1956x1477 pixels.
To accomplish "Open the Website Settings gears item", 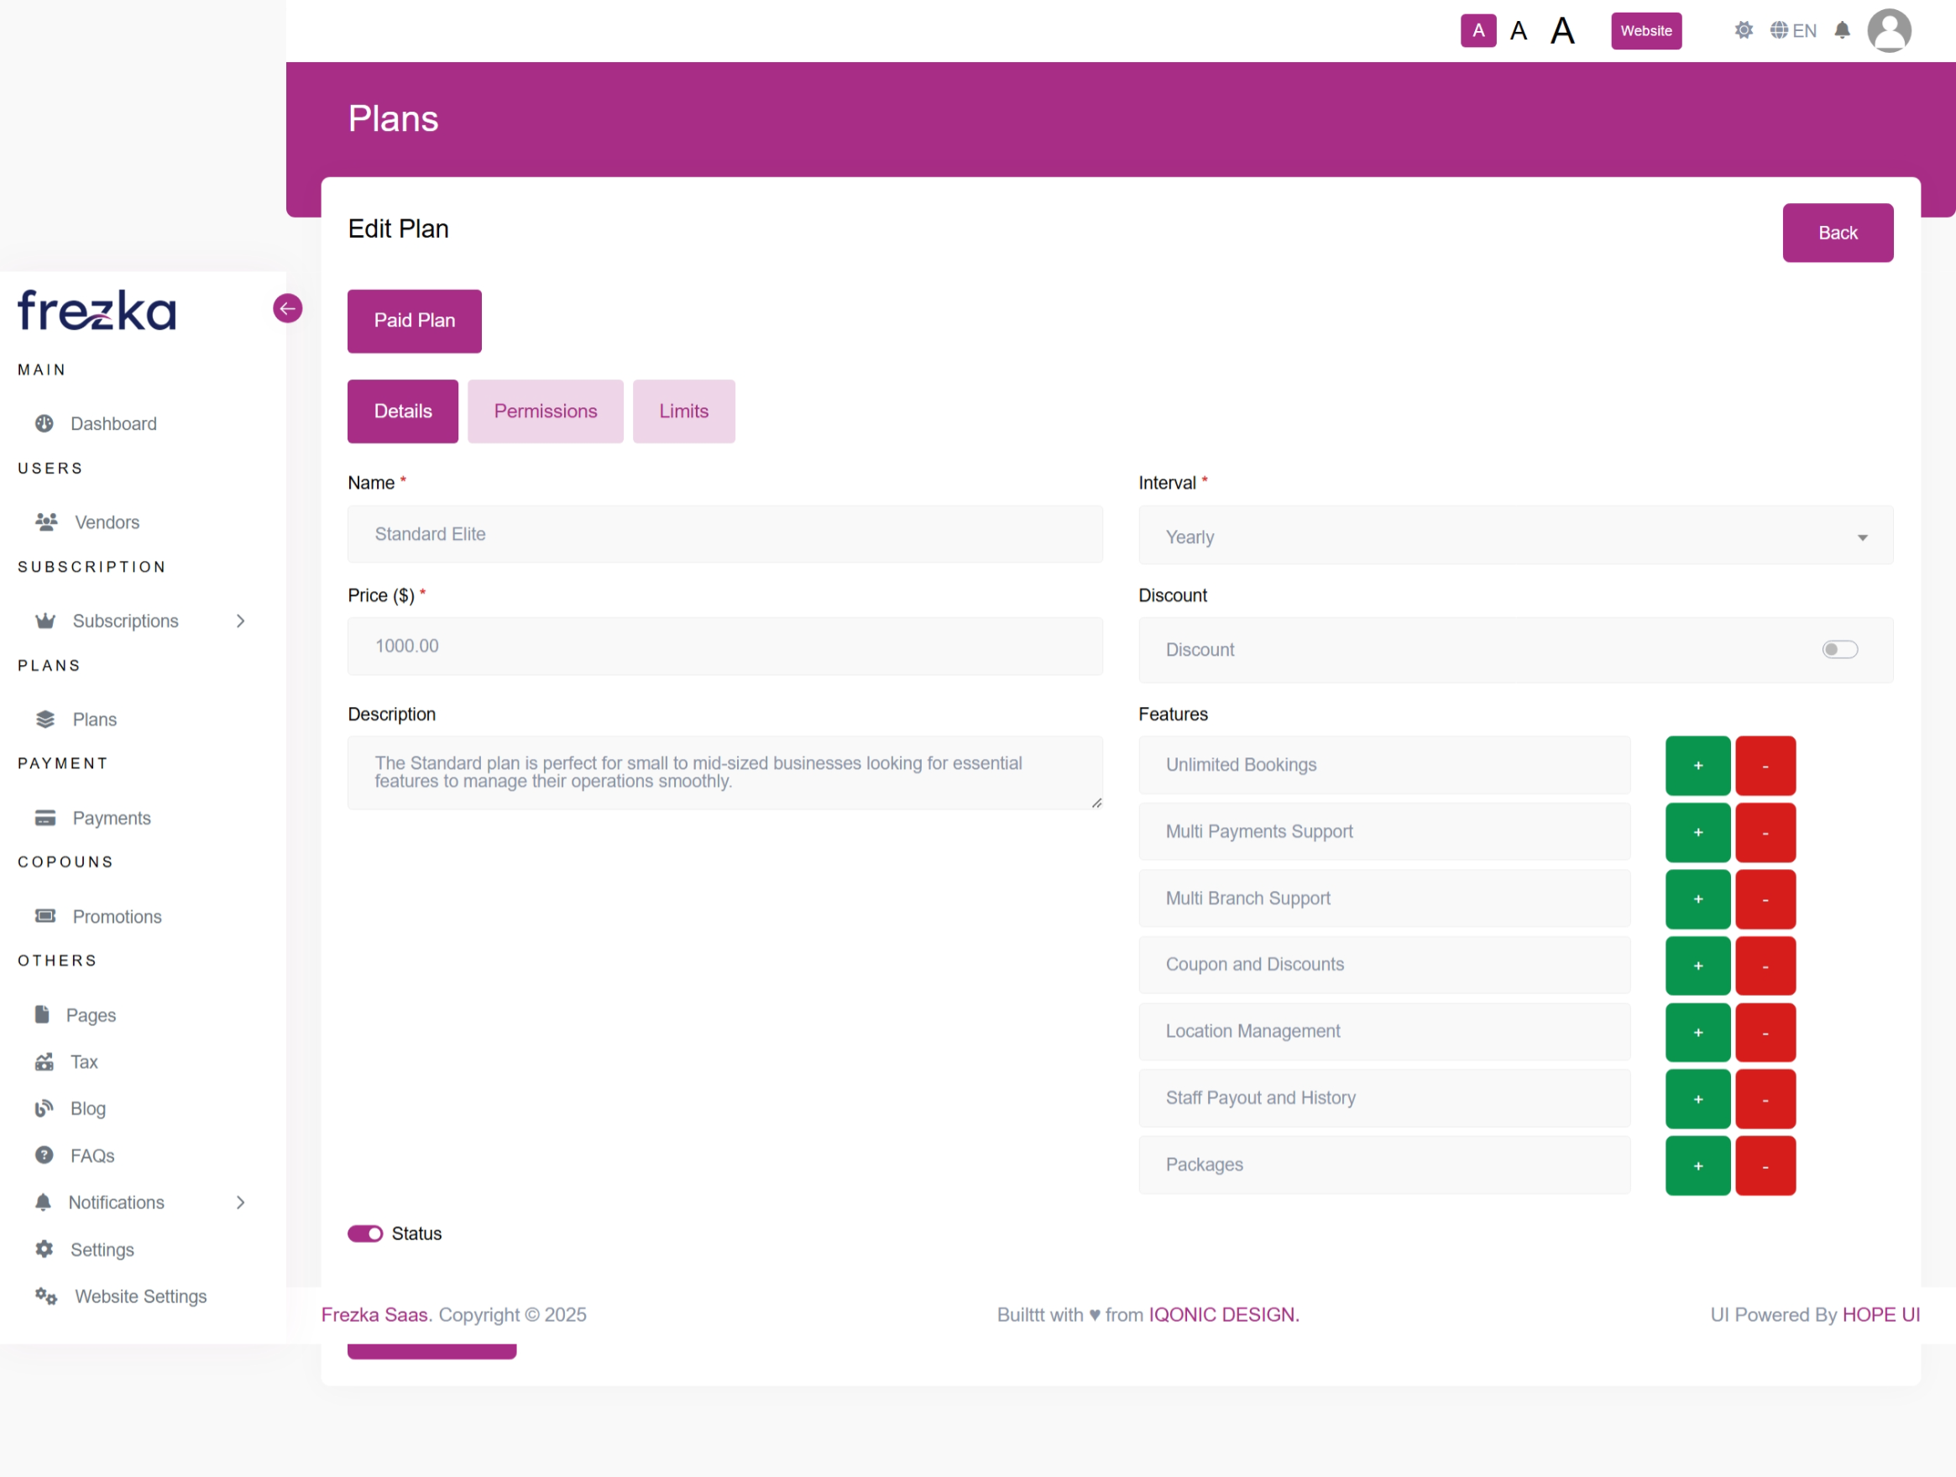I will coord(139,1296).
